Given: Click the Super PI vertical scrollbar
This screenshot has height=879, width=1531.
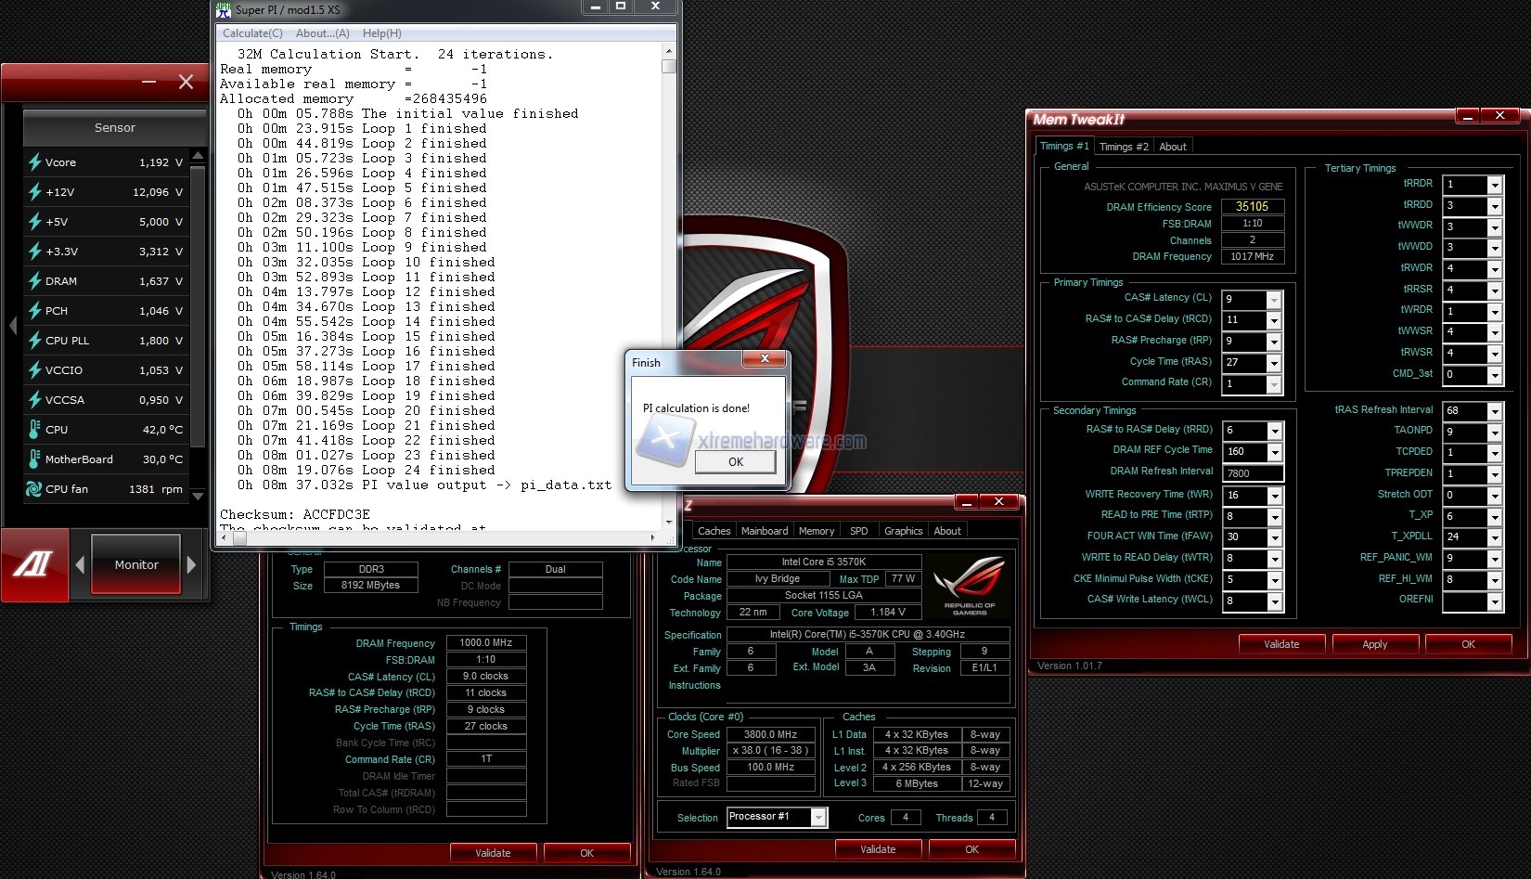Looking at the screenshot, I should click(668, 278).
